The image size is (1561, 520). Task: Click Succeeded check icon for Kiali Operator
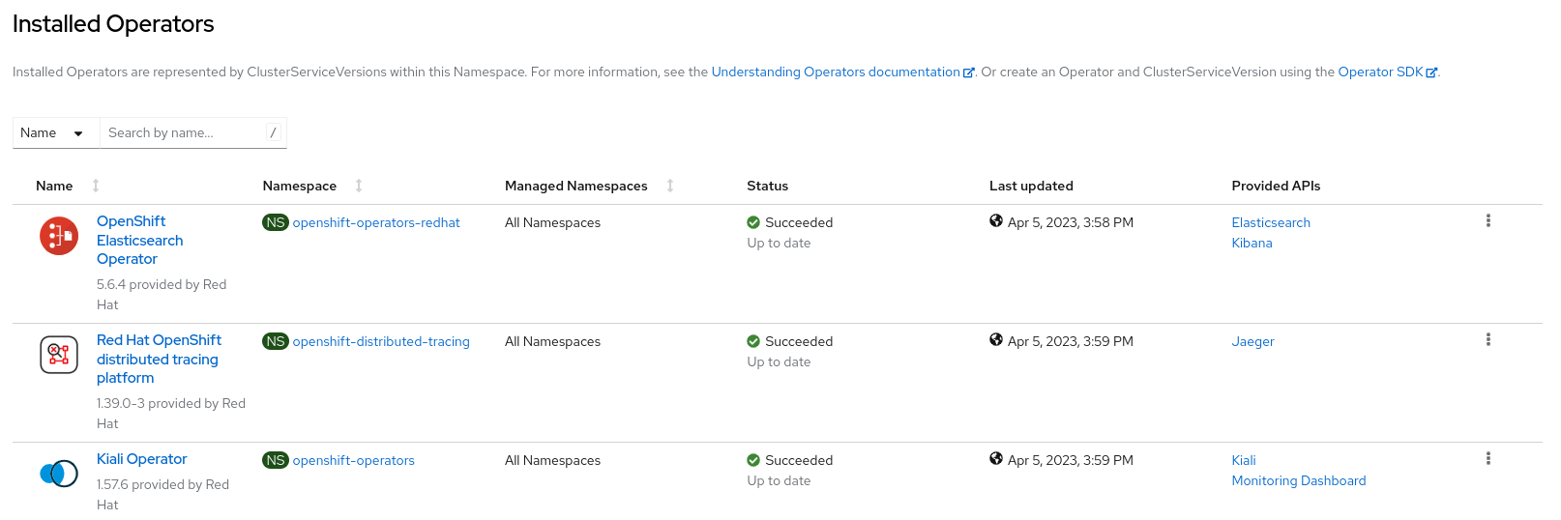(753, 460)
